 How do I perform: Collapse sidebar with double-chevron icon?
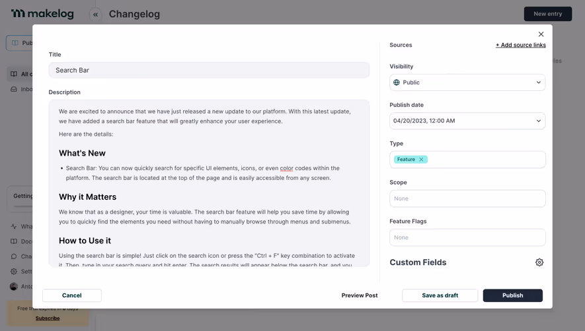pyautogui.click(x=95, y=15)
